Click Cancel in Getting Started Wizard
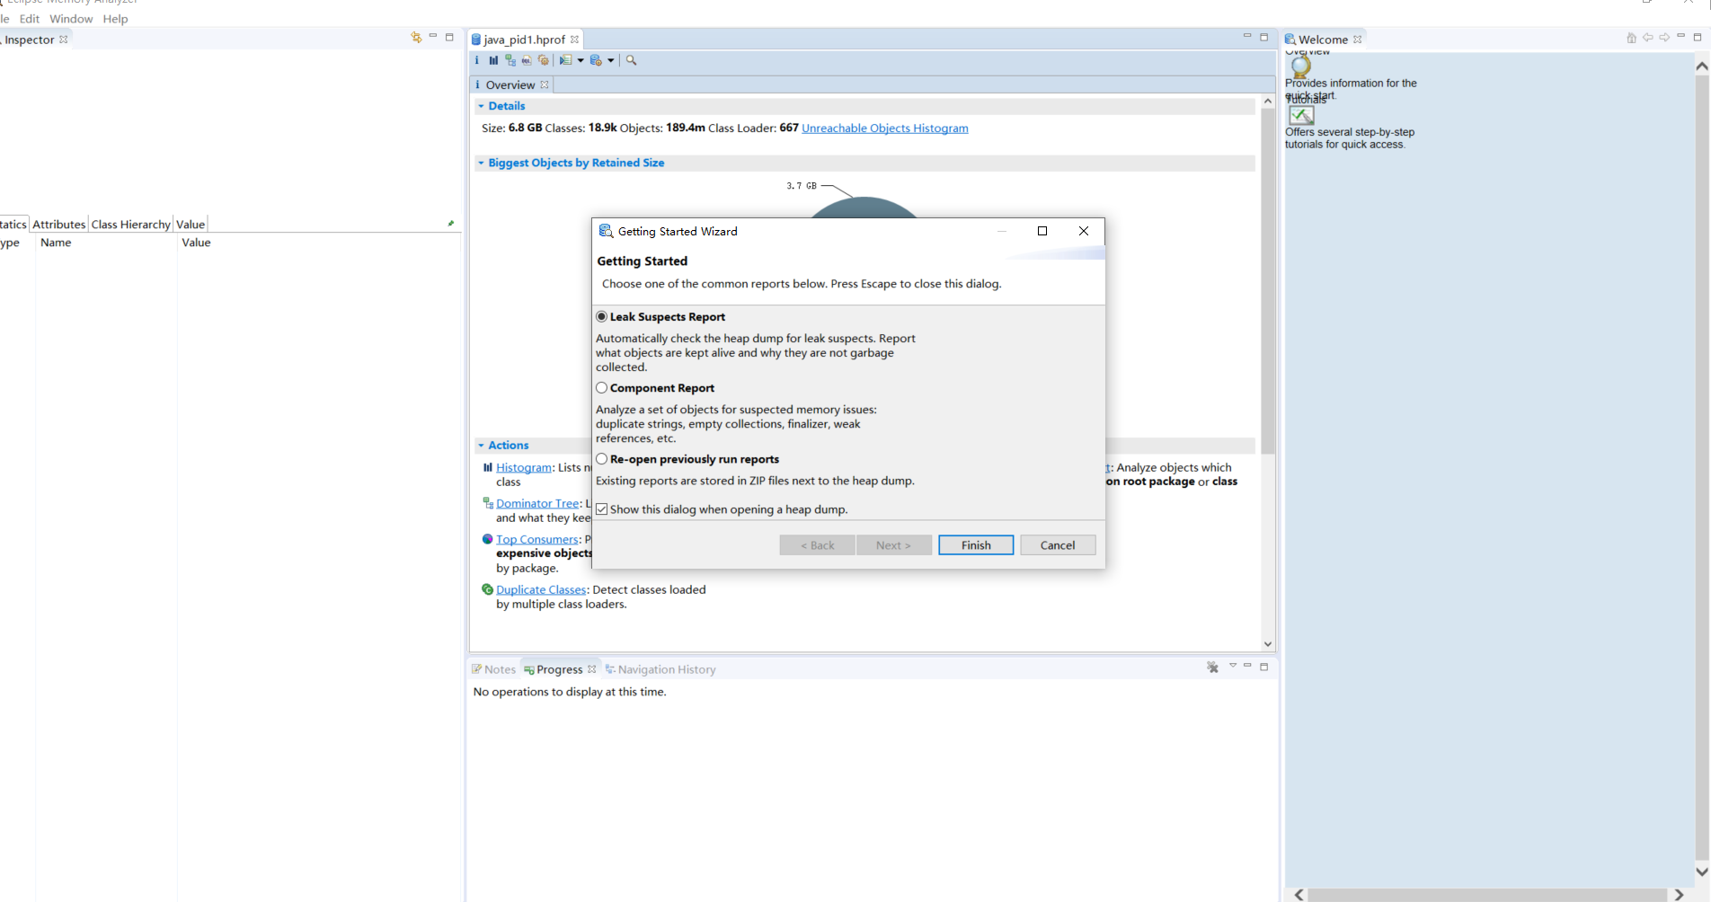Screen dimensions: 1711x902 1058,545
